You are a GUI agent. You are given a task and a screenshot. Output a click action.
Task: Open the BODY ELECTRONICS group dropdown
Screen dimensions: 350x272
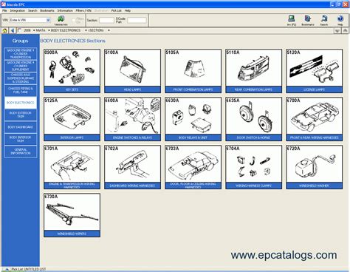point(86,30)
